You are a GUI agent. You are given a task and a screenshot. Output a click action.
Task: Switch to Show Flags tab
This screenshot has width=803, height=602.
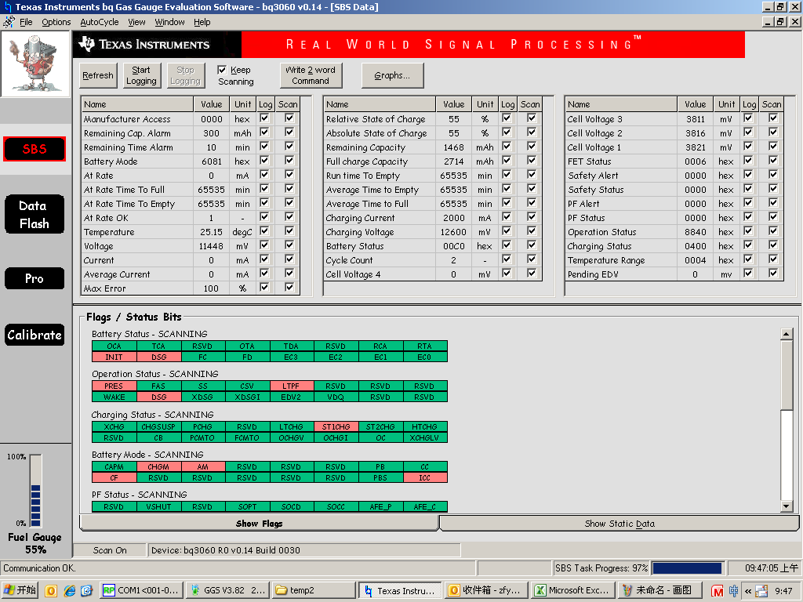tap(259, 523)
